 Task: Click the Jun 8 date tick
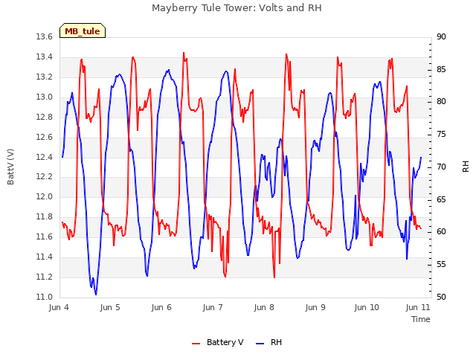(x=264, y=307)
